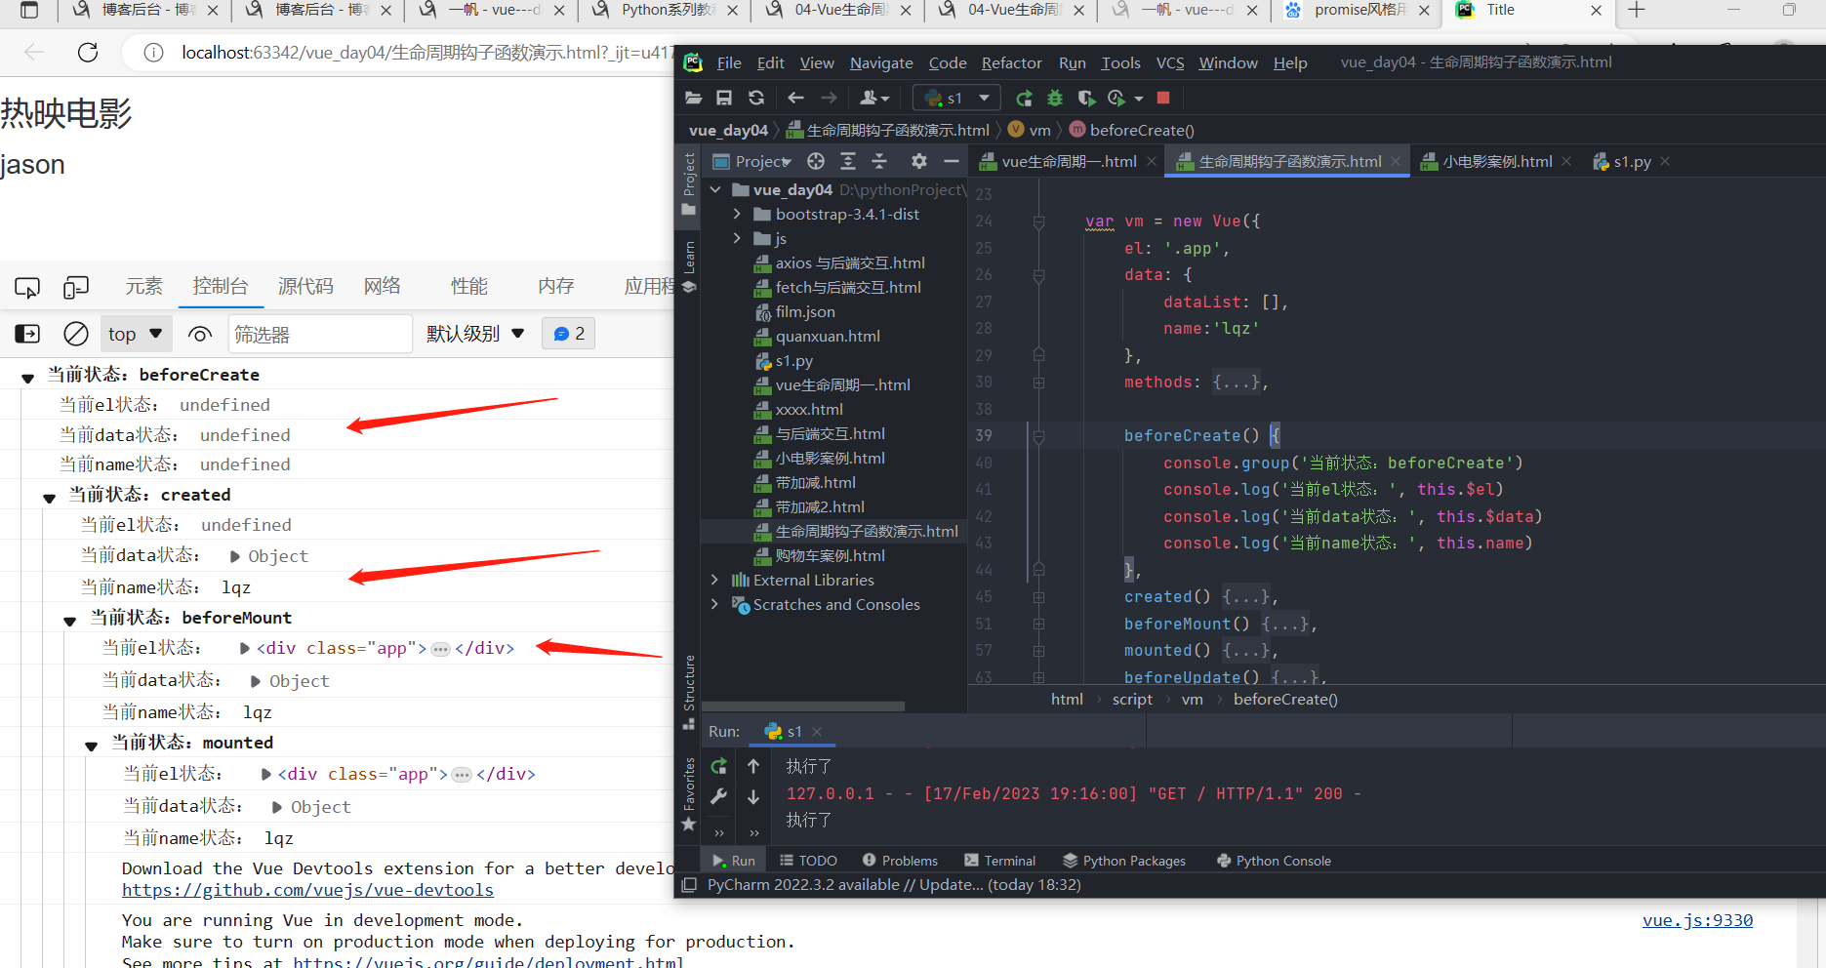Open the Project view dropdown
This screenshot has width=1826, height=968.
pyautogui.click(x=753, y=161)
